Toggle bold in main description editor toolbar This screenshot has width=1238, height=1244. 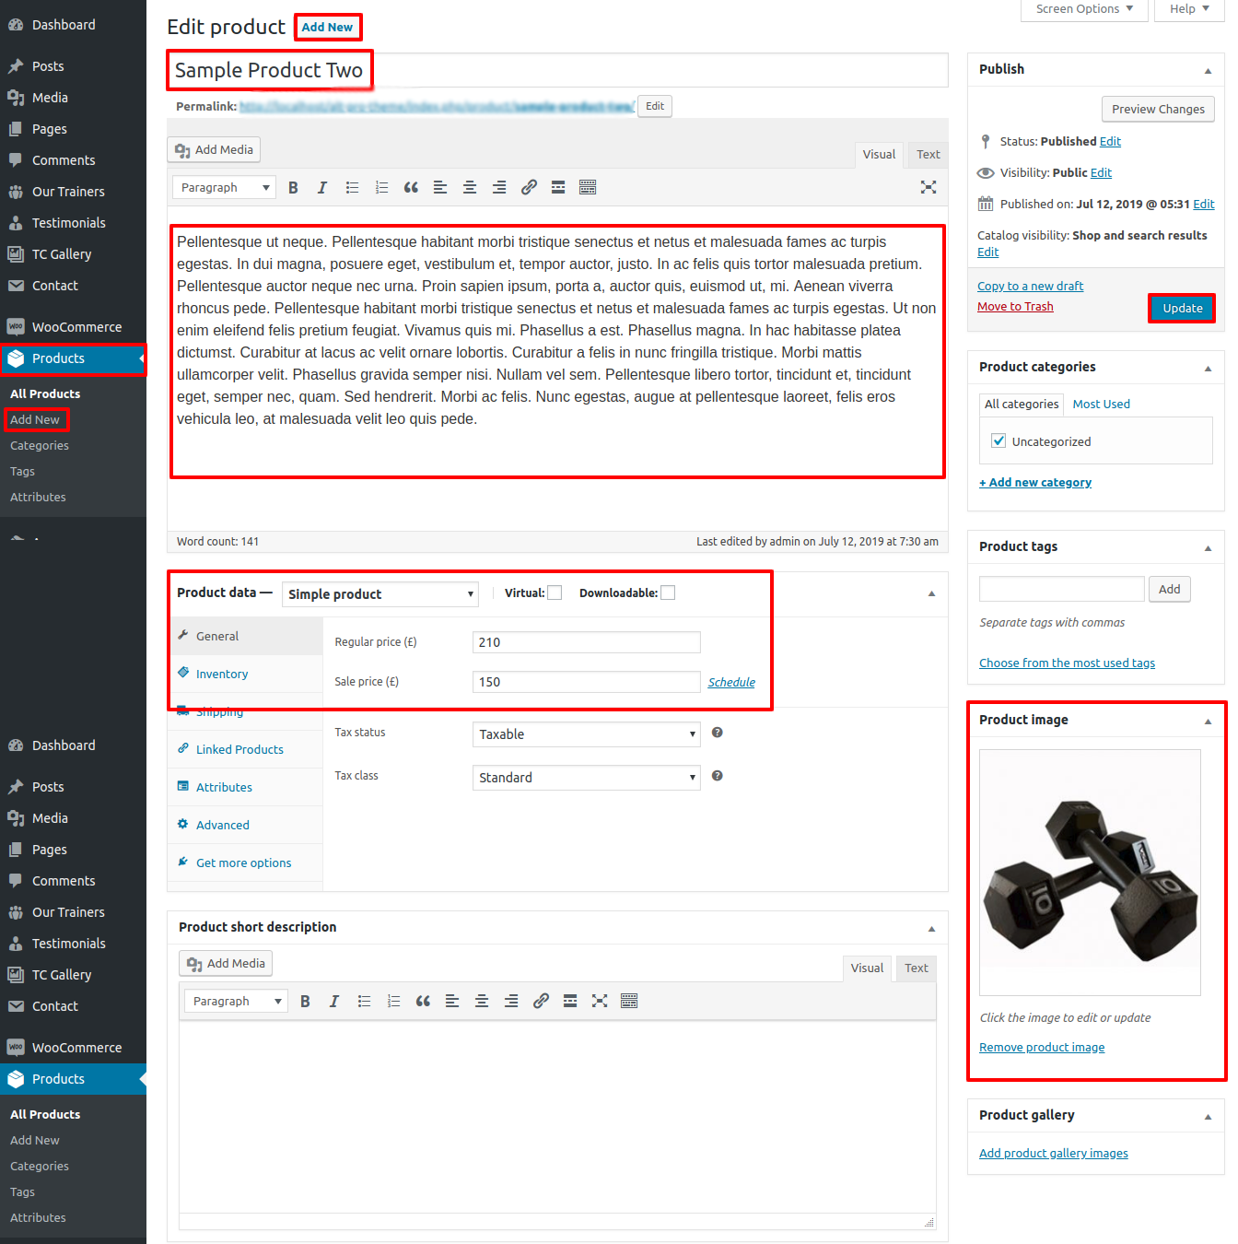point(293,188)
